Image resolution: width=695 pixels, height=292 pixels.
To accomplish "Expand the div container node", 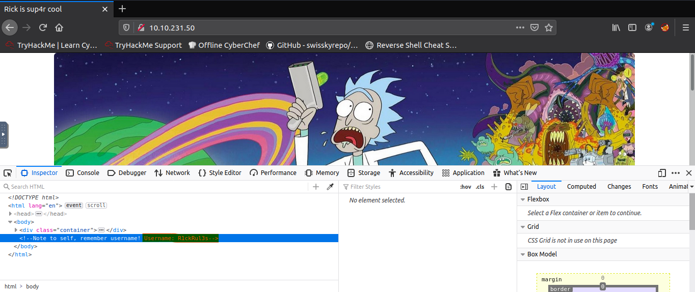I will tap(16, 230).
